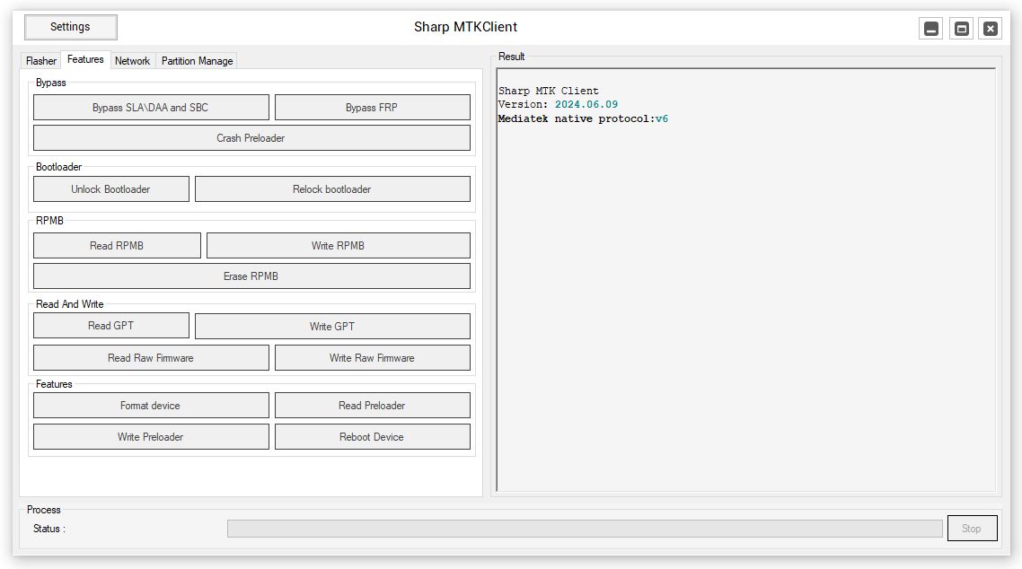
Task: Click Relock bootloader button
Action: coord(331,189)
